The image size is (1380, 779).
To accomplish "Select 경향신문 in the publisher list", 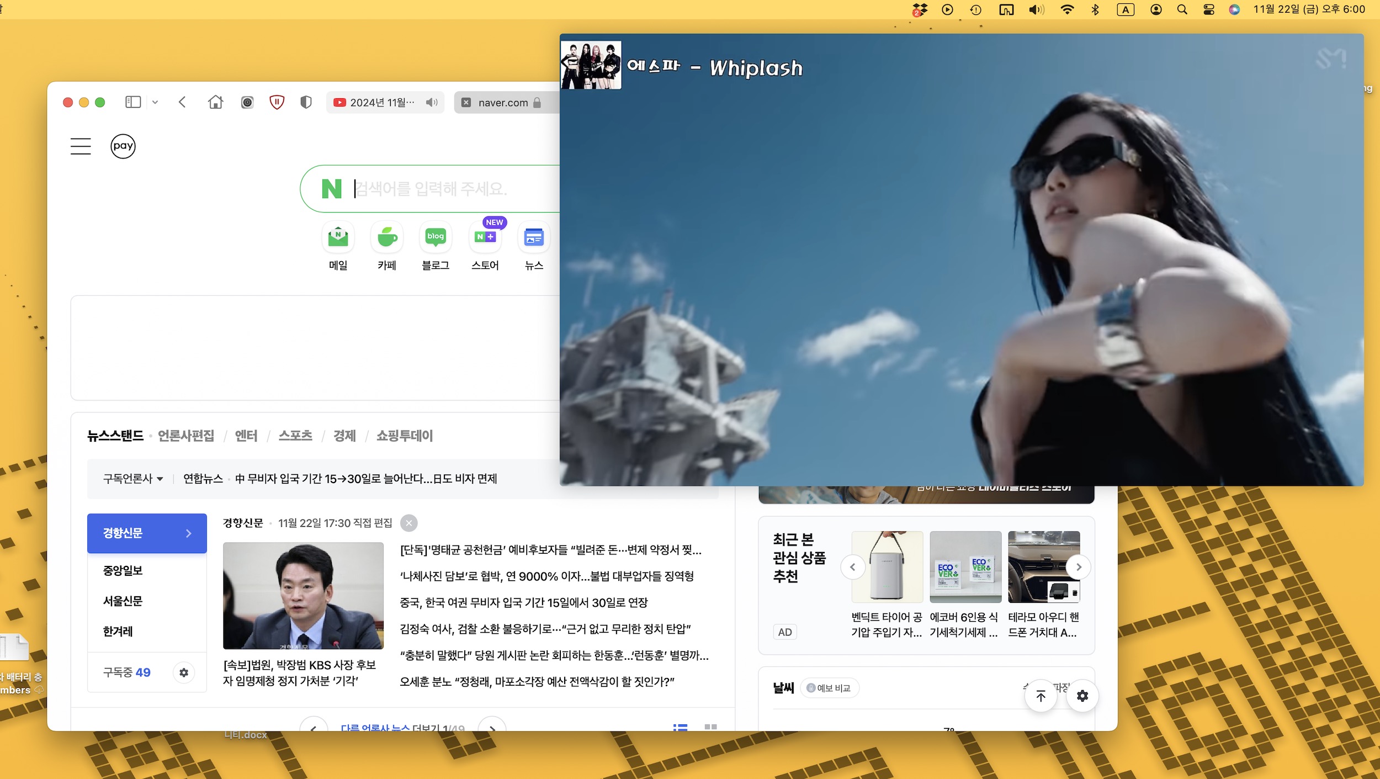I will [147, 533].
